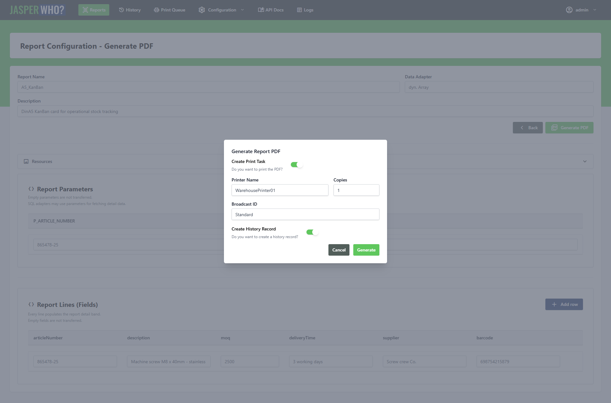Open the admin user menu
Image resolution: width=611 pixels, height=403 pixels.
[x=581, y=10]
